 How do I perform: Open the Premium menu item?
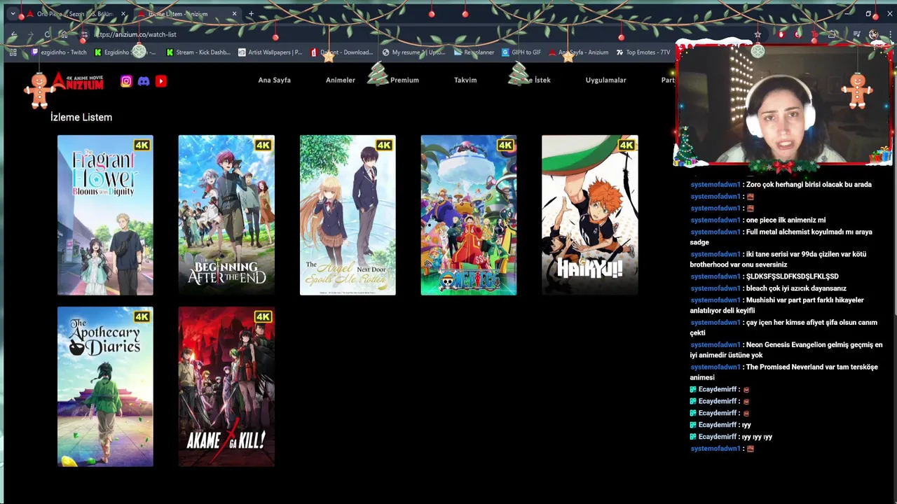coord(404,80)
